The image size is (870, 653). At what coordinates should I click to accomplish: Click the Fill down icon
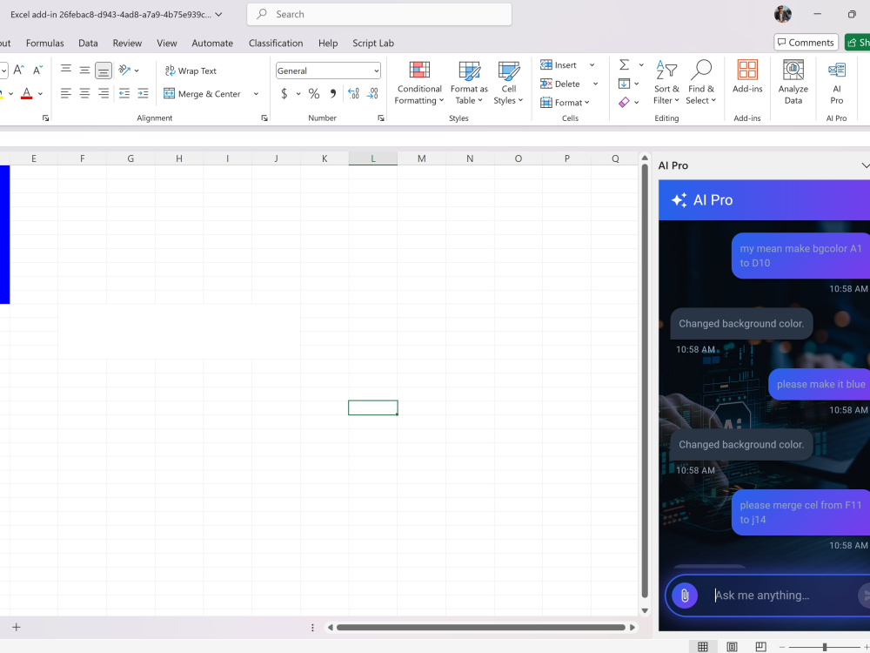coord(624,84)
